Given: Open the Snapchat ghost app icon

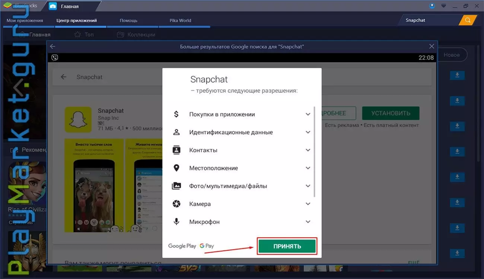Looking at the screenshot, I should (78, 120).
